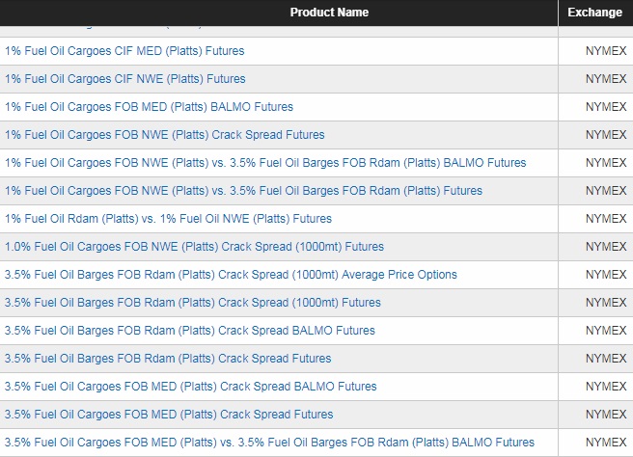Open 3.5% Barges Crack Spread Average Price Options
This screenshot has width=633, height=457.
[x=231, y=274]
